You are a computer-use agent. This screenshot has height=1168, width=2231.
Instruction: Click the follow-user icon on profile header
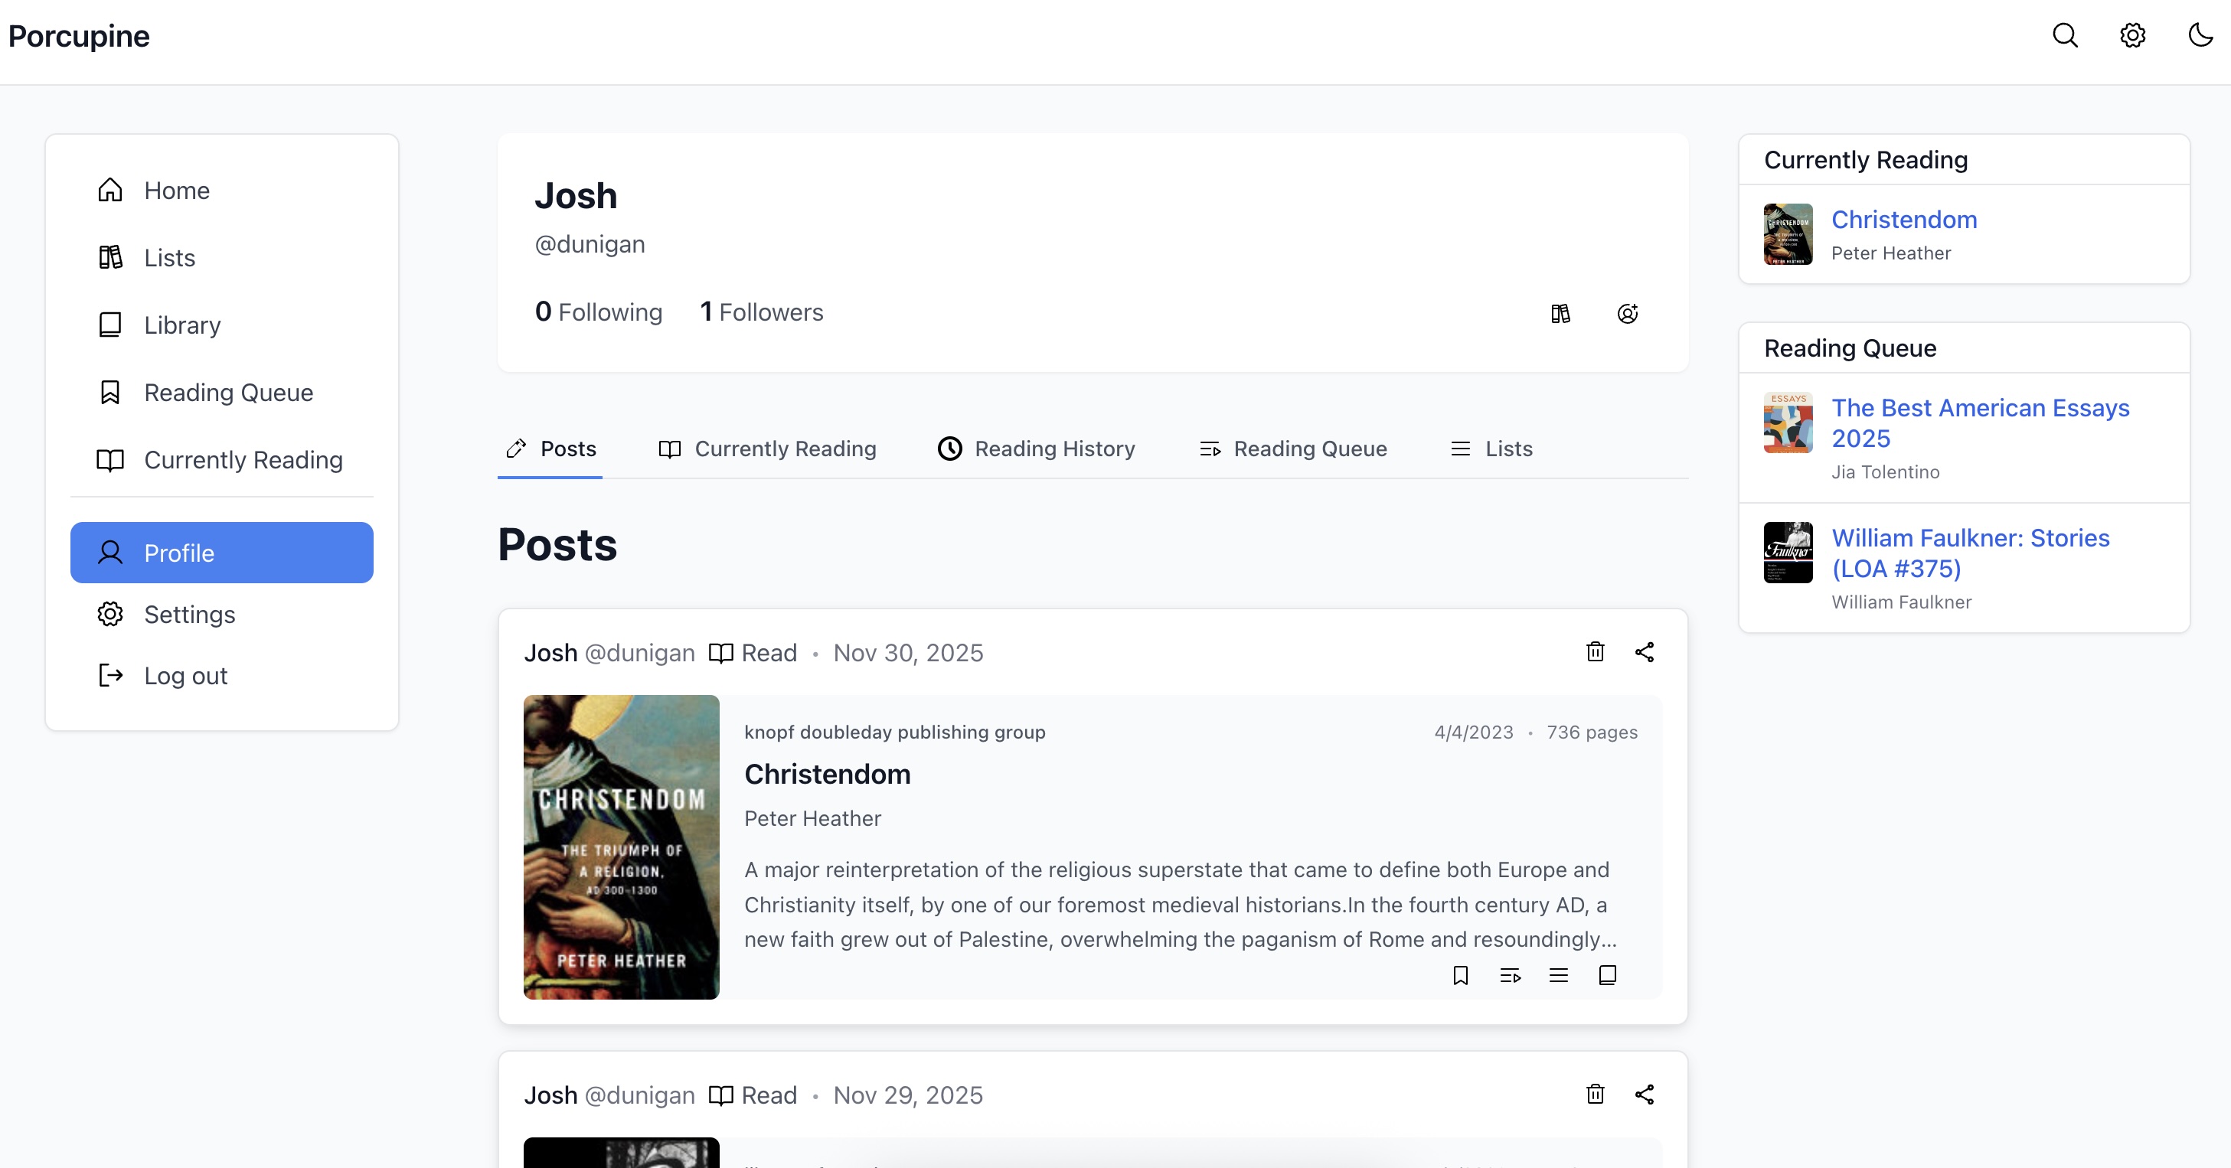(1628, 313)
